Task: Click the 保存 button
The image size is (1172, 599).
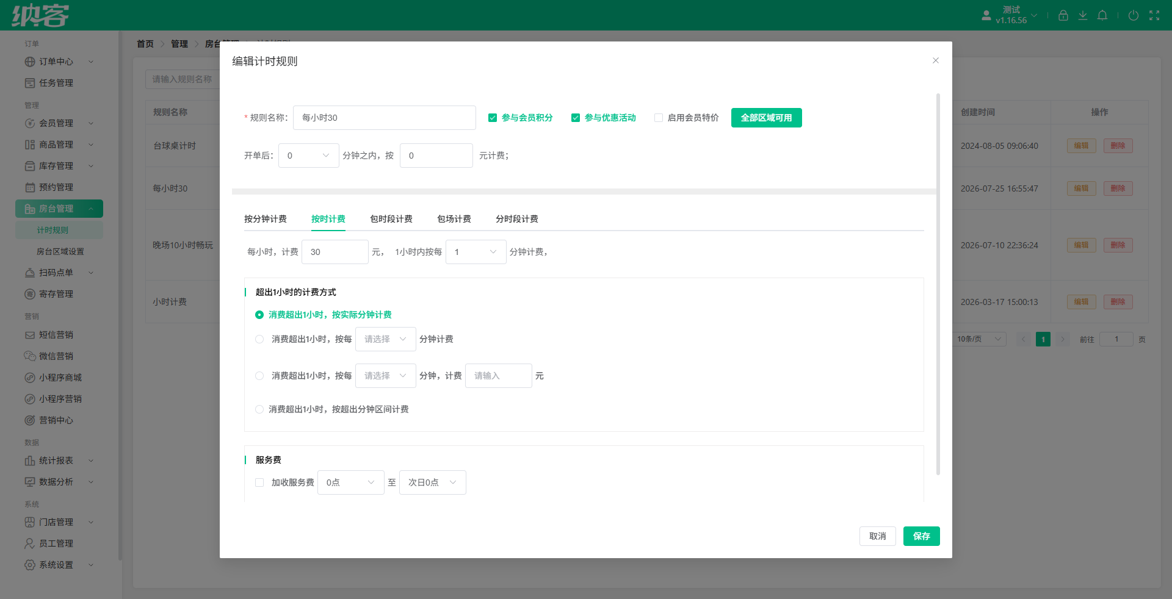Action: [x=922, y=536]
